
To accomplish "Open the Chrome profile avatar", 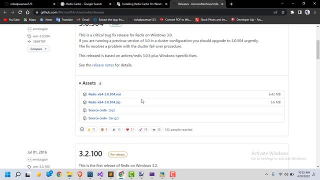I will point(307,12).
